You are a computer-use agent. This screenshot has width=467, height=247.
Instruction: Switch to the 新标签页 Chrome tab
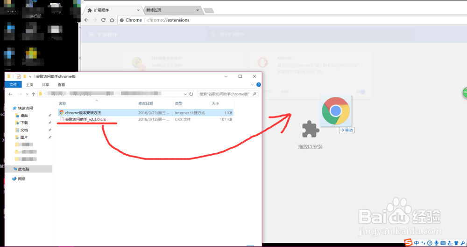coord(173,10)
